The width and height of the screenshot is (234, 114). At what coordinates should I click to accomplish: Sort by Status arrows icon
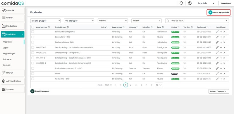coord(178,27)
